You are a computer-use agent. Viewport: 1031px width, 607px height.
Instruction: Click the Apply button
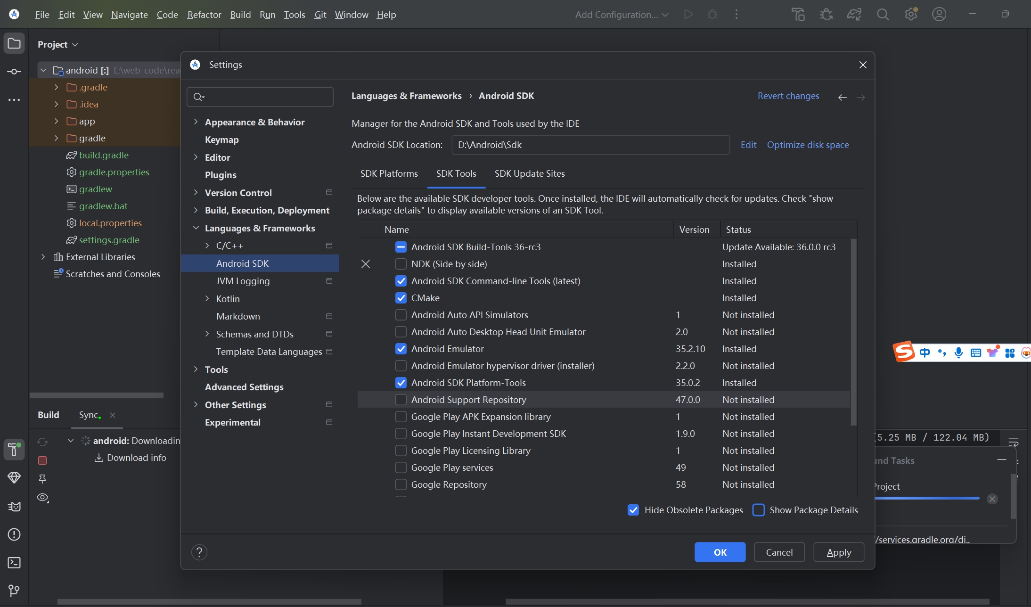pyautogui.click(x=839, y=552)
